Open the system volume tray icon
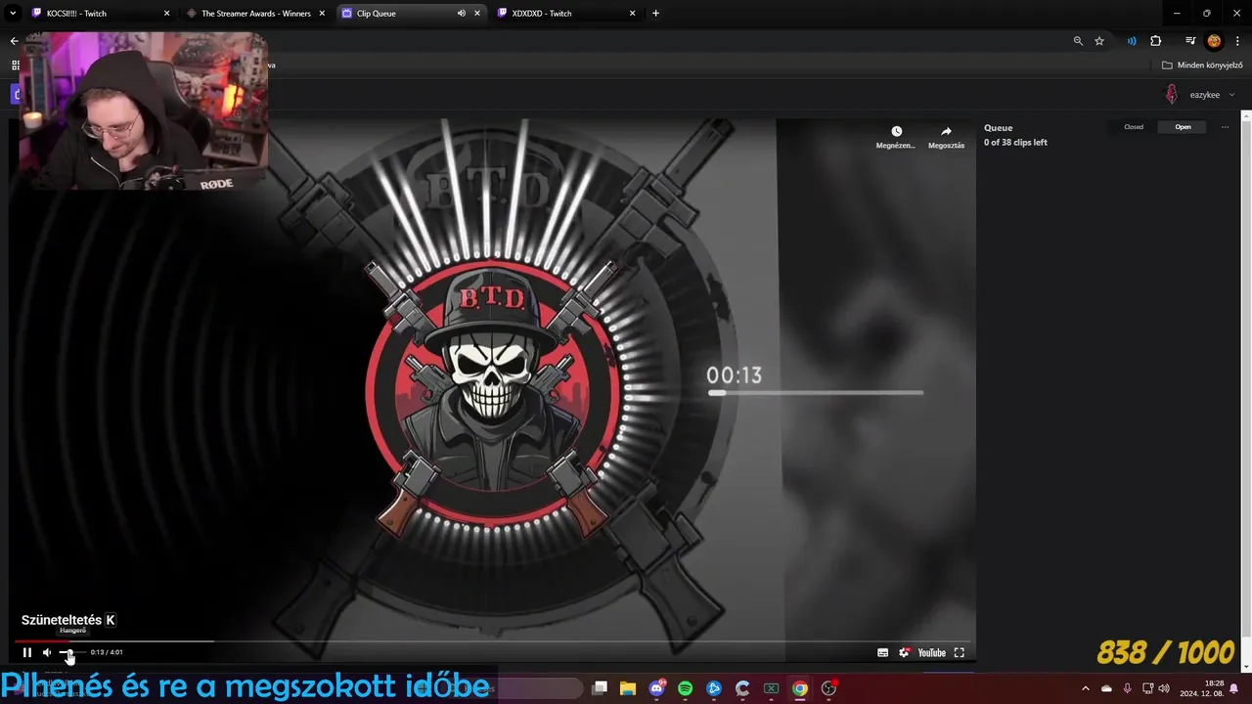1252x704 pixels. [x=1164, y=688]
